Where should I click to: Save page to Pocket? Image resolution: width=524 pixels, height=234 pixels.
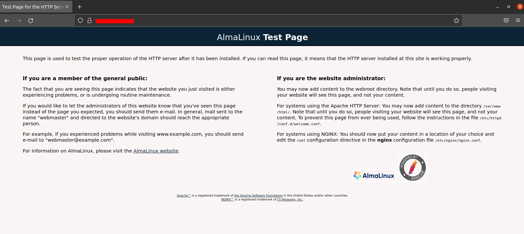tap(506, 20)
